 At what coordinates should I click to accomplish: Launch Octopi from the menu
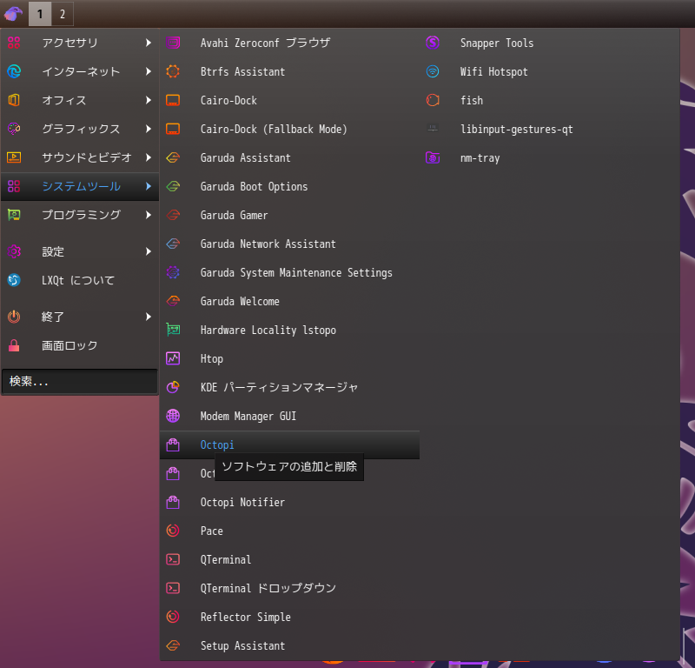pyautogui.click(x=290, y=444)
